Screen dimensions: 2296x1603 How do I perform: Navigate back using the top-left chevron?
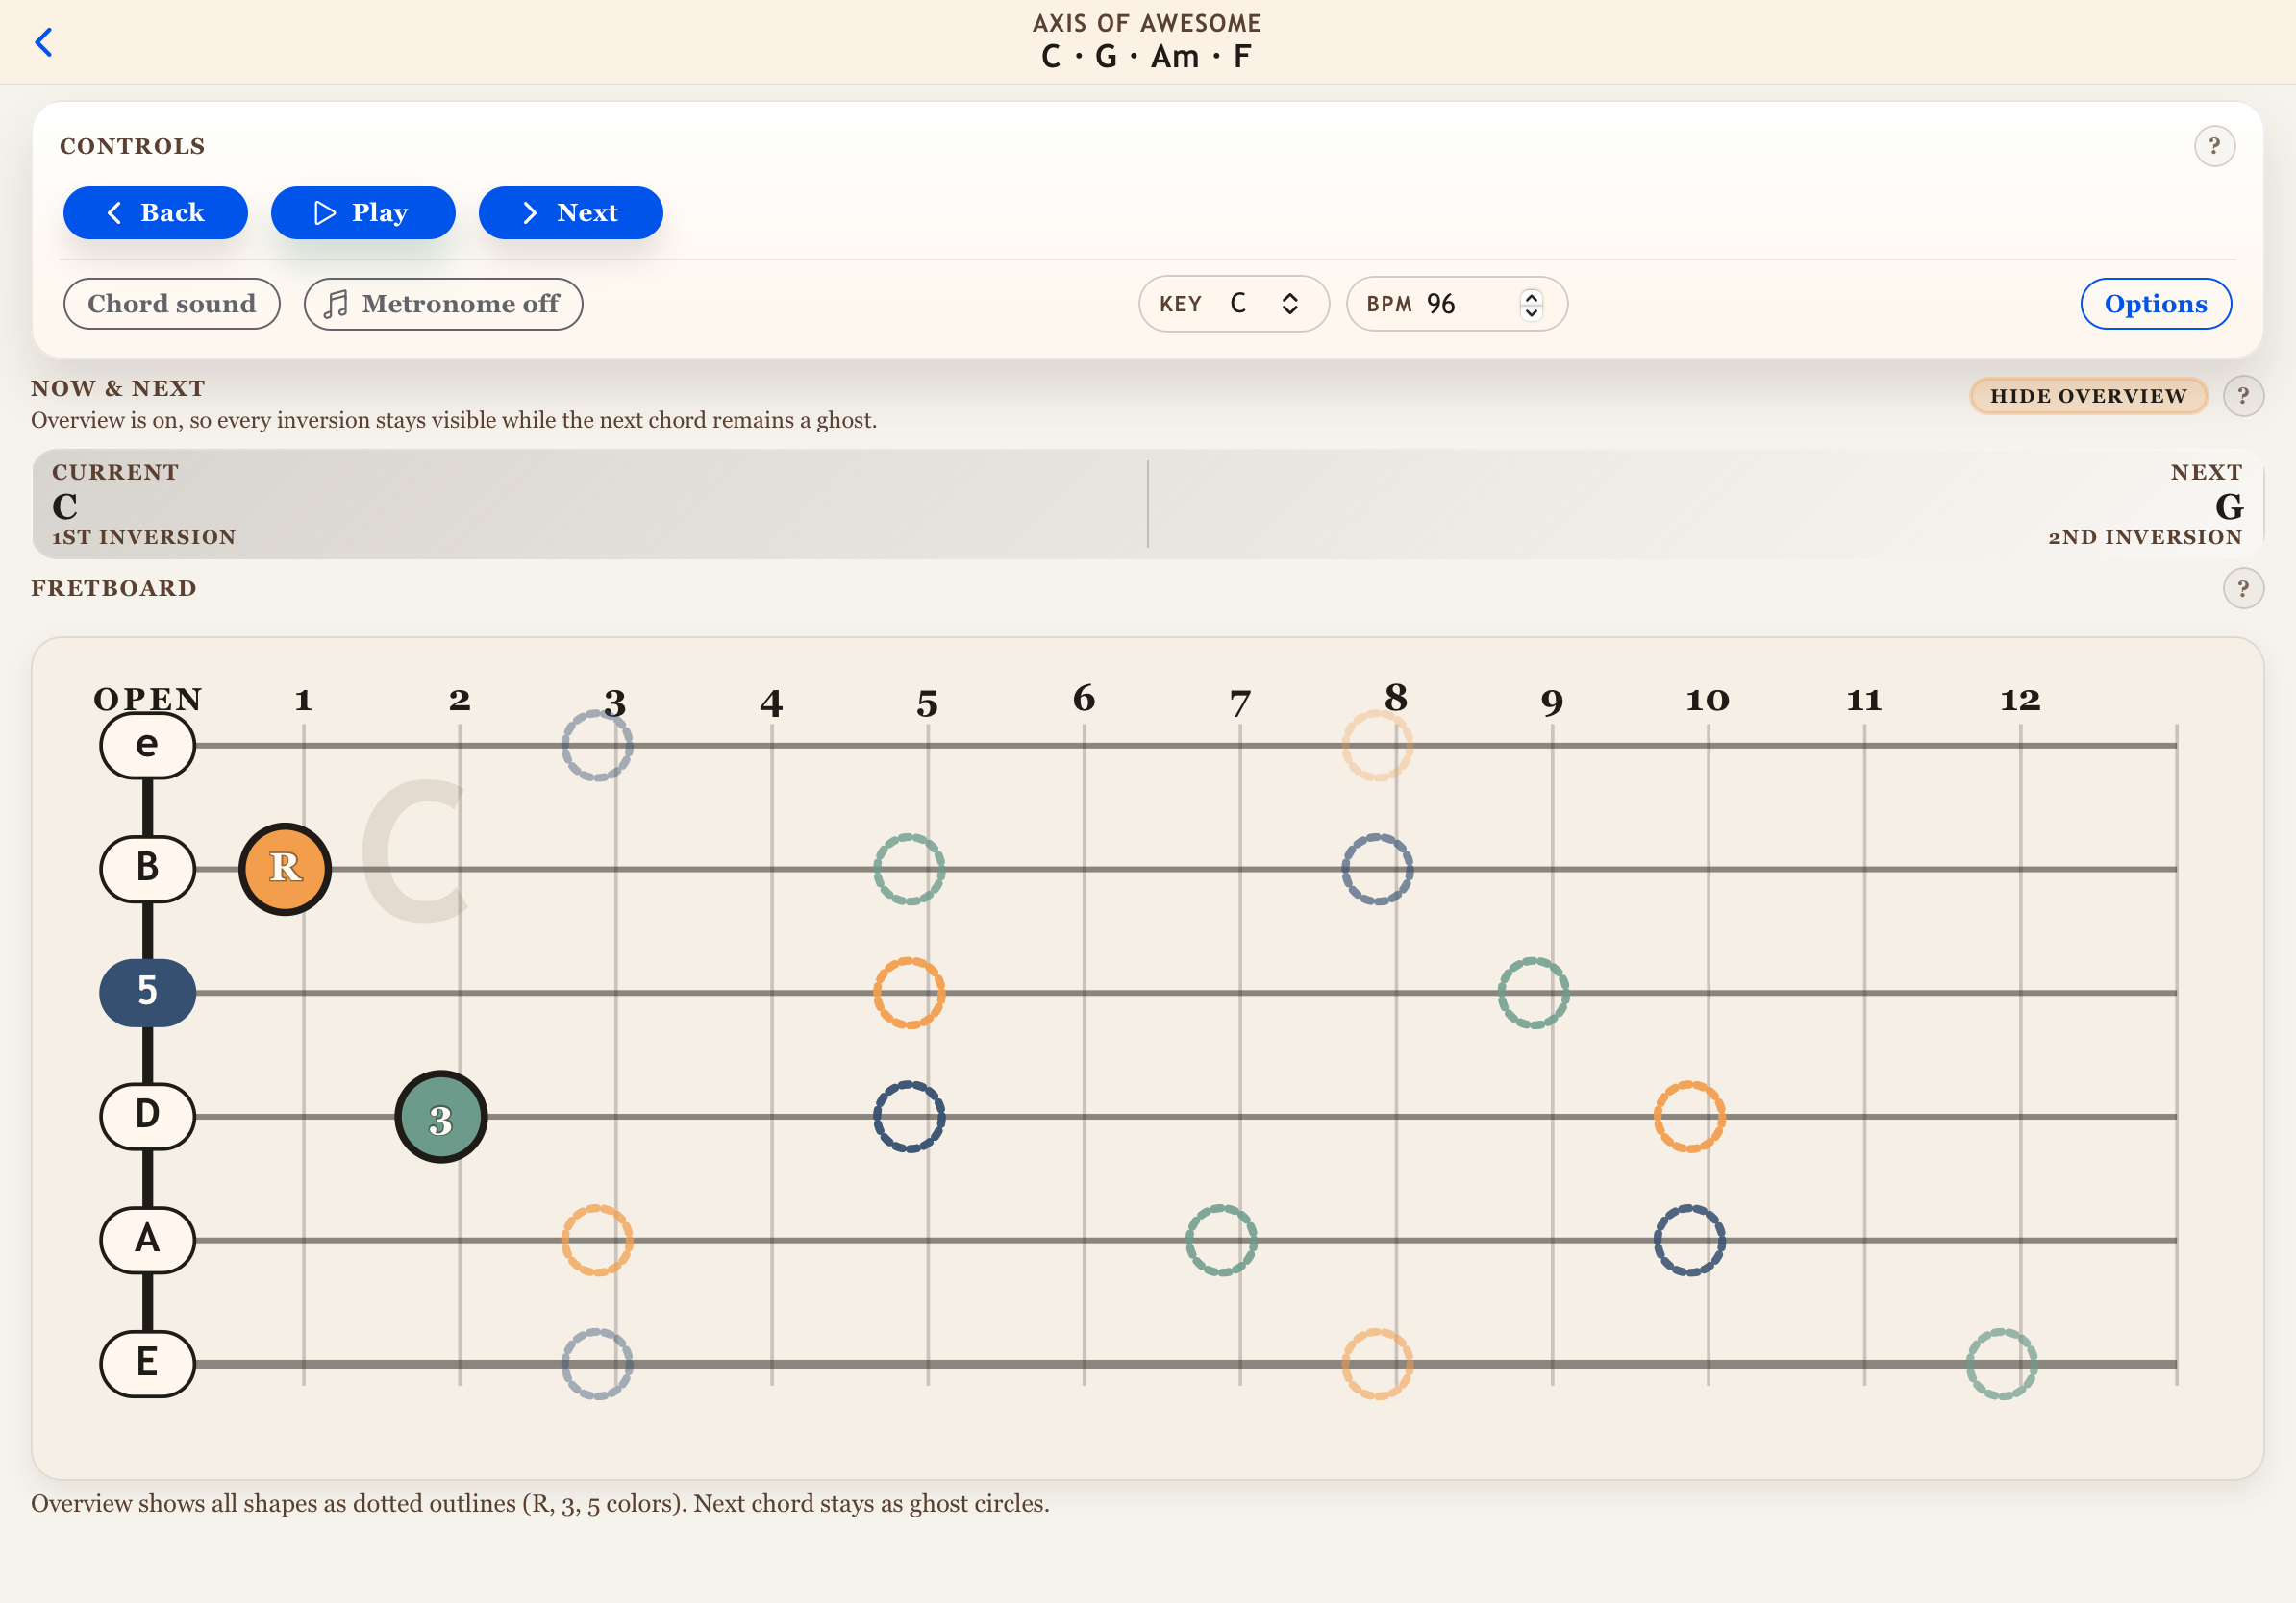[44, 42]
